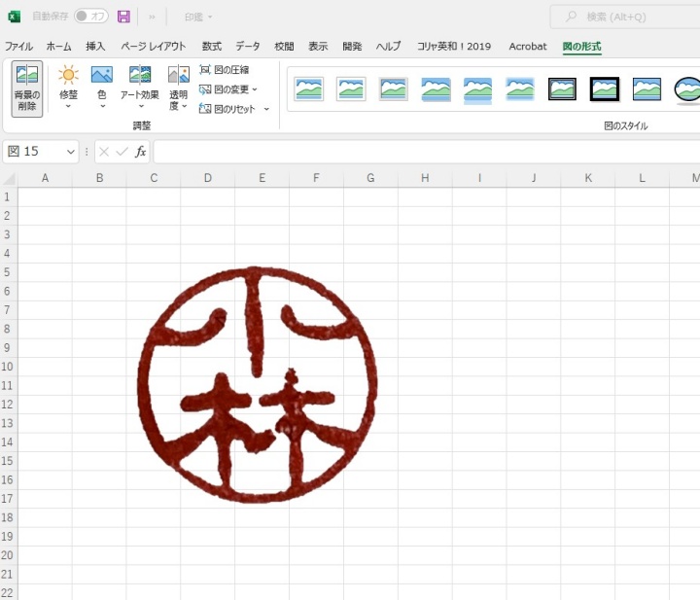Expand the quick access toolbar overflow chevrons
700x600 pixels.
(152, 17)
